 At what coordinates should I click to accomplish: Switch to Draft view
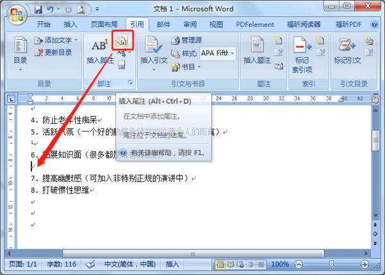[261, 265]
